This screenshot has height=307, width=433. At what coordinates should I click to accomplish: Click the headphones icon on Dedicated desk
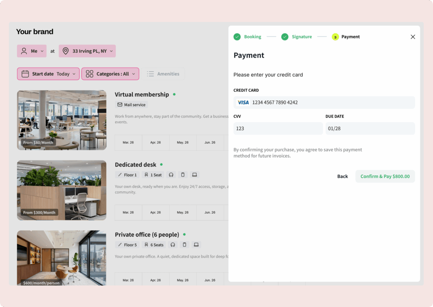tap(171, 175)
